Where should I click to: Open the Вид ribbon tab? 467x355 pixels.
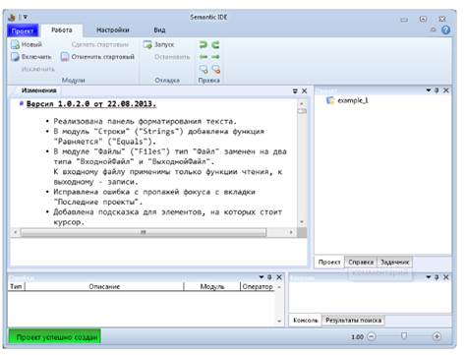tap(159, 30)
